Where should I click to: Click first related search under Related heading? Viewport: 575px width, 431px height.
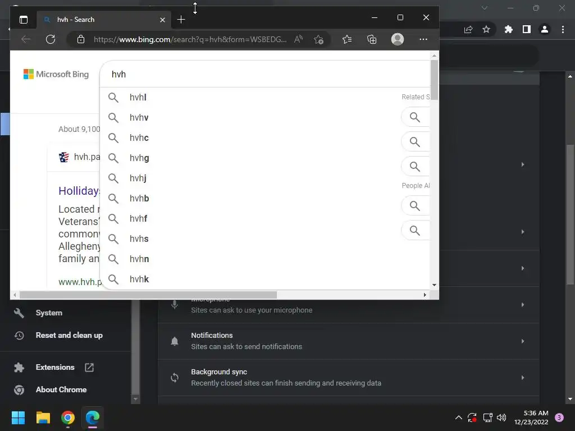[x=416, y=117]
